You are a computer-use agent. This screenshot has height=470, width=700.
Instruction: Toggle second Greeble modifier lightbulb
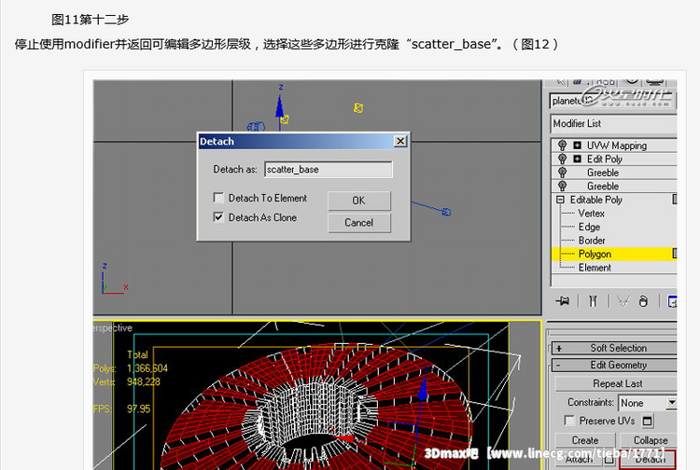(x=562, y=186)
